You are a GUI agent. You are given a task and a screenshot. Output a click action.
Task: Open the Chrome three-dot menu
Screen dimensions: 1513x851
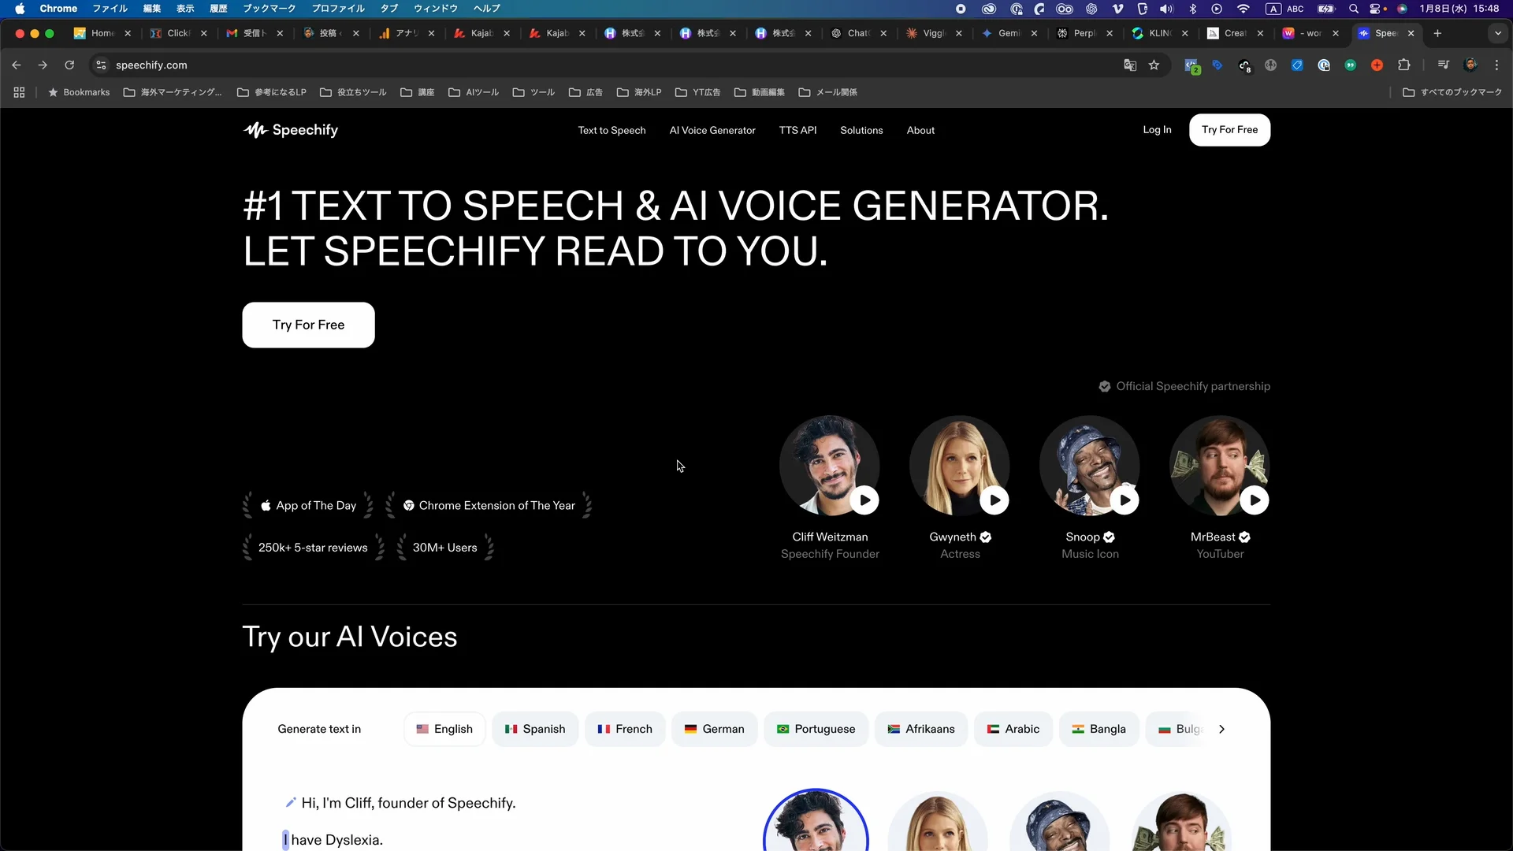pyautogui.click(x=1496, y=65)
